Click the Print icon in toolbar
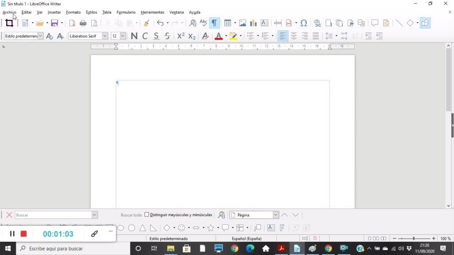The width and height of the screenshot is (454, 255). [x=83, y=23]
